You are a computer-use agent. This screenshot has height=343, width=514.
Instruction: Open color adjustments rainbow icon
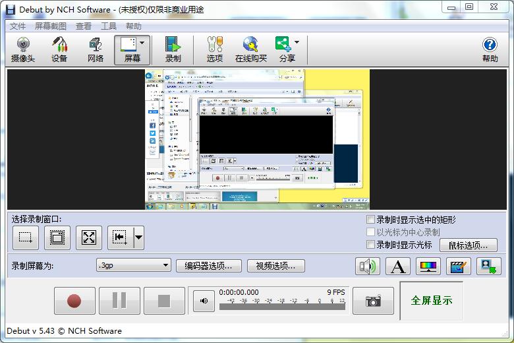click(x=428, y=266)
